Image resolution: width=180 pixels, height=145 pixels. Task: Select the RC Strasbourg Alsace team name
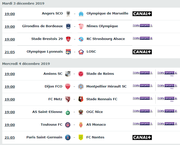(x=106, y=39)
